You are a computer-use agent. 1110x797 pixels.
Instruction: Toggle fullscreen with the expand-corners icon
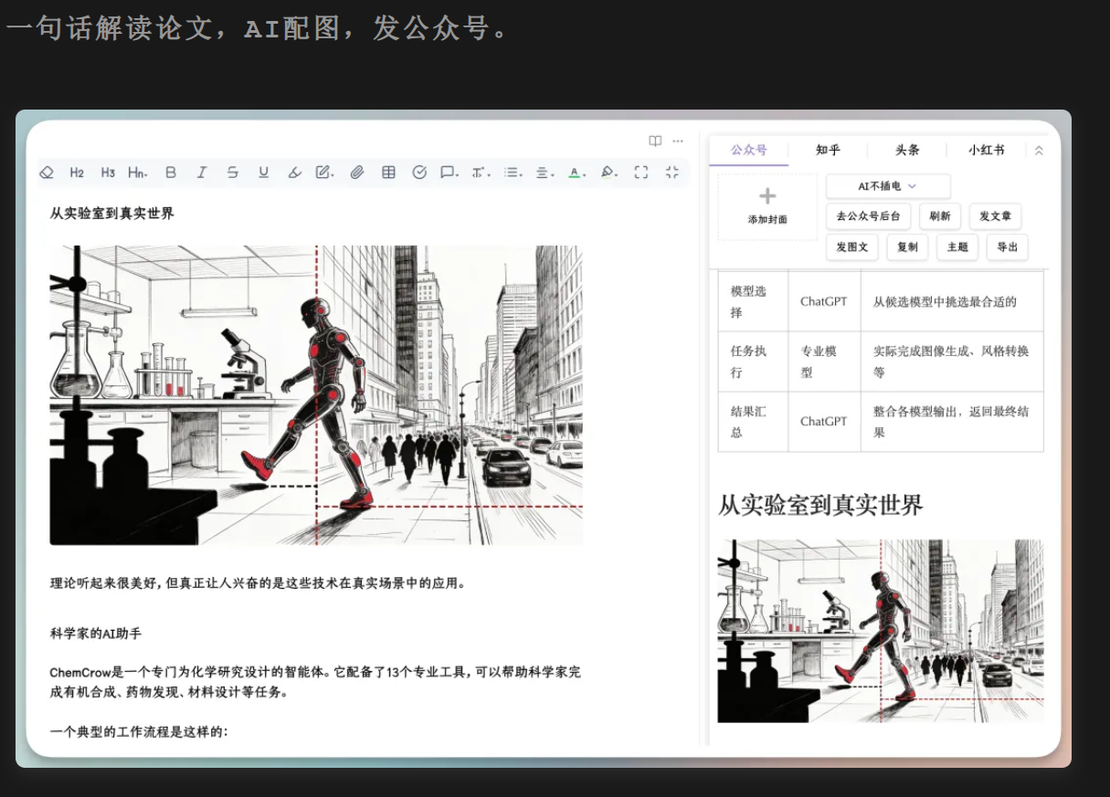point(641,172)
